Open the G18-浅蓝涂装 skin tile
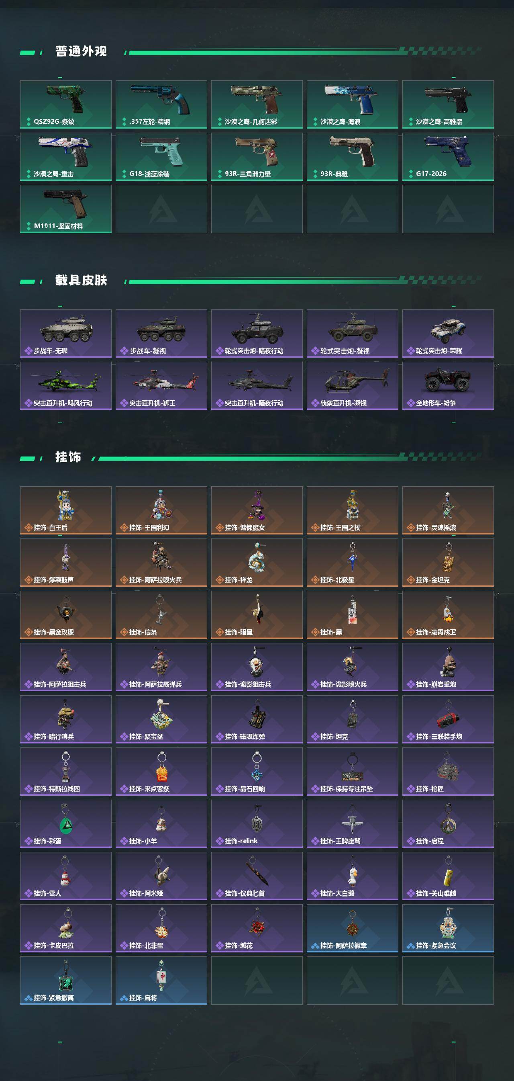 pos(161,157)
